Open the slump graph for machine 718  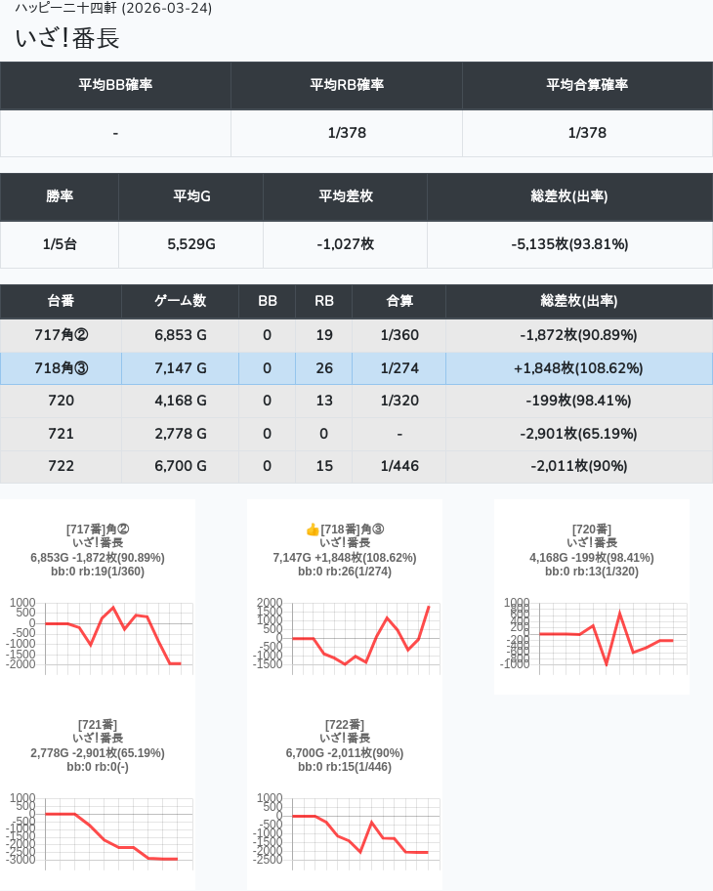click(345, 634)
